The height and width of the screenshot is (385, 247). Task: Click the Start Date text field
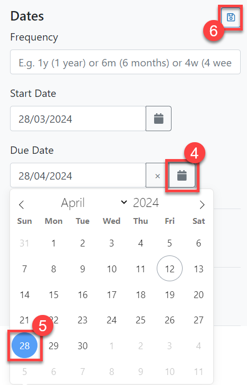point(78,119)
